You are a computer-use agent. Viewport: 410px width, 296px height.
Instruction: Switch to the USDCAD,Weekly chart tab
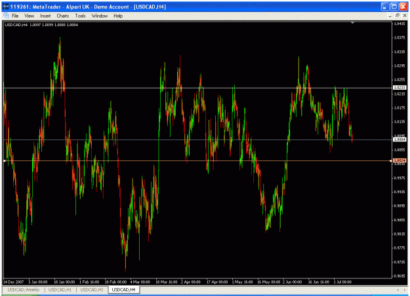click(24, 289)
